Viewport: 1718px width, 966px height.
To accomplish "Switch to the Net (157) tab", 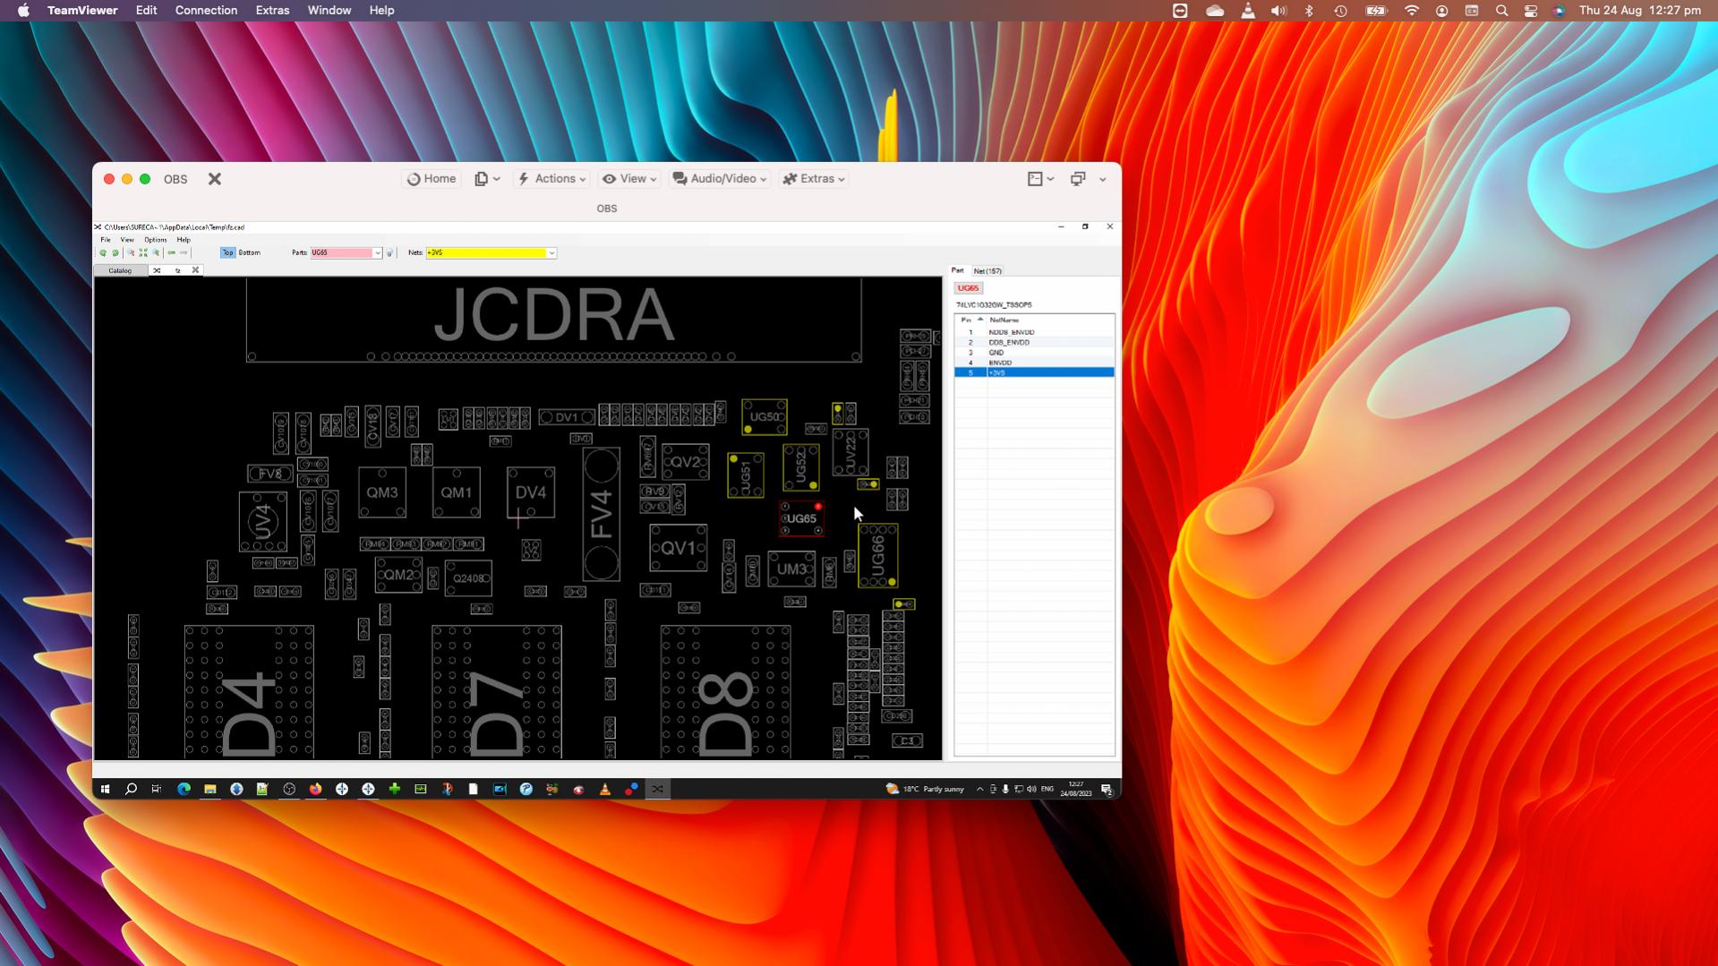I will pyautogui.click(x=987, y=270).
